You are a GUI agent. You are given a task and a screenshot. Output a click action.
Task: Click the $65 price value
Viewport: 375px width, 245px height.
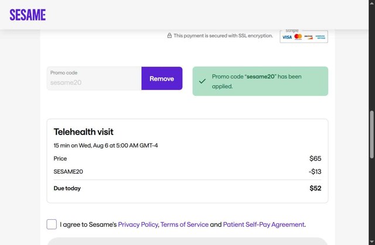pos(315,158)
